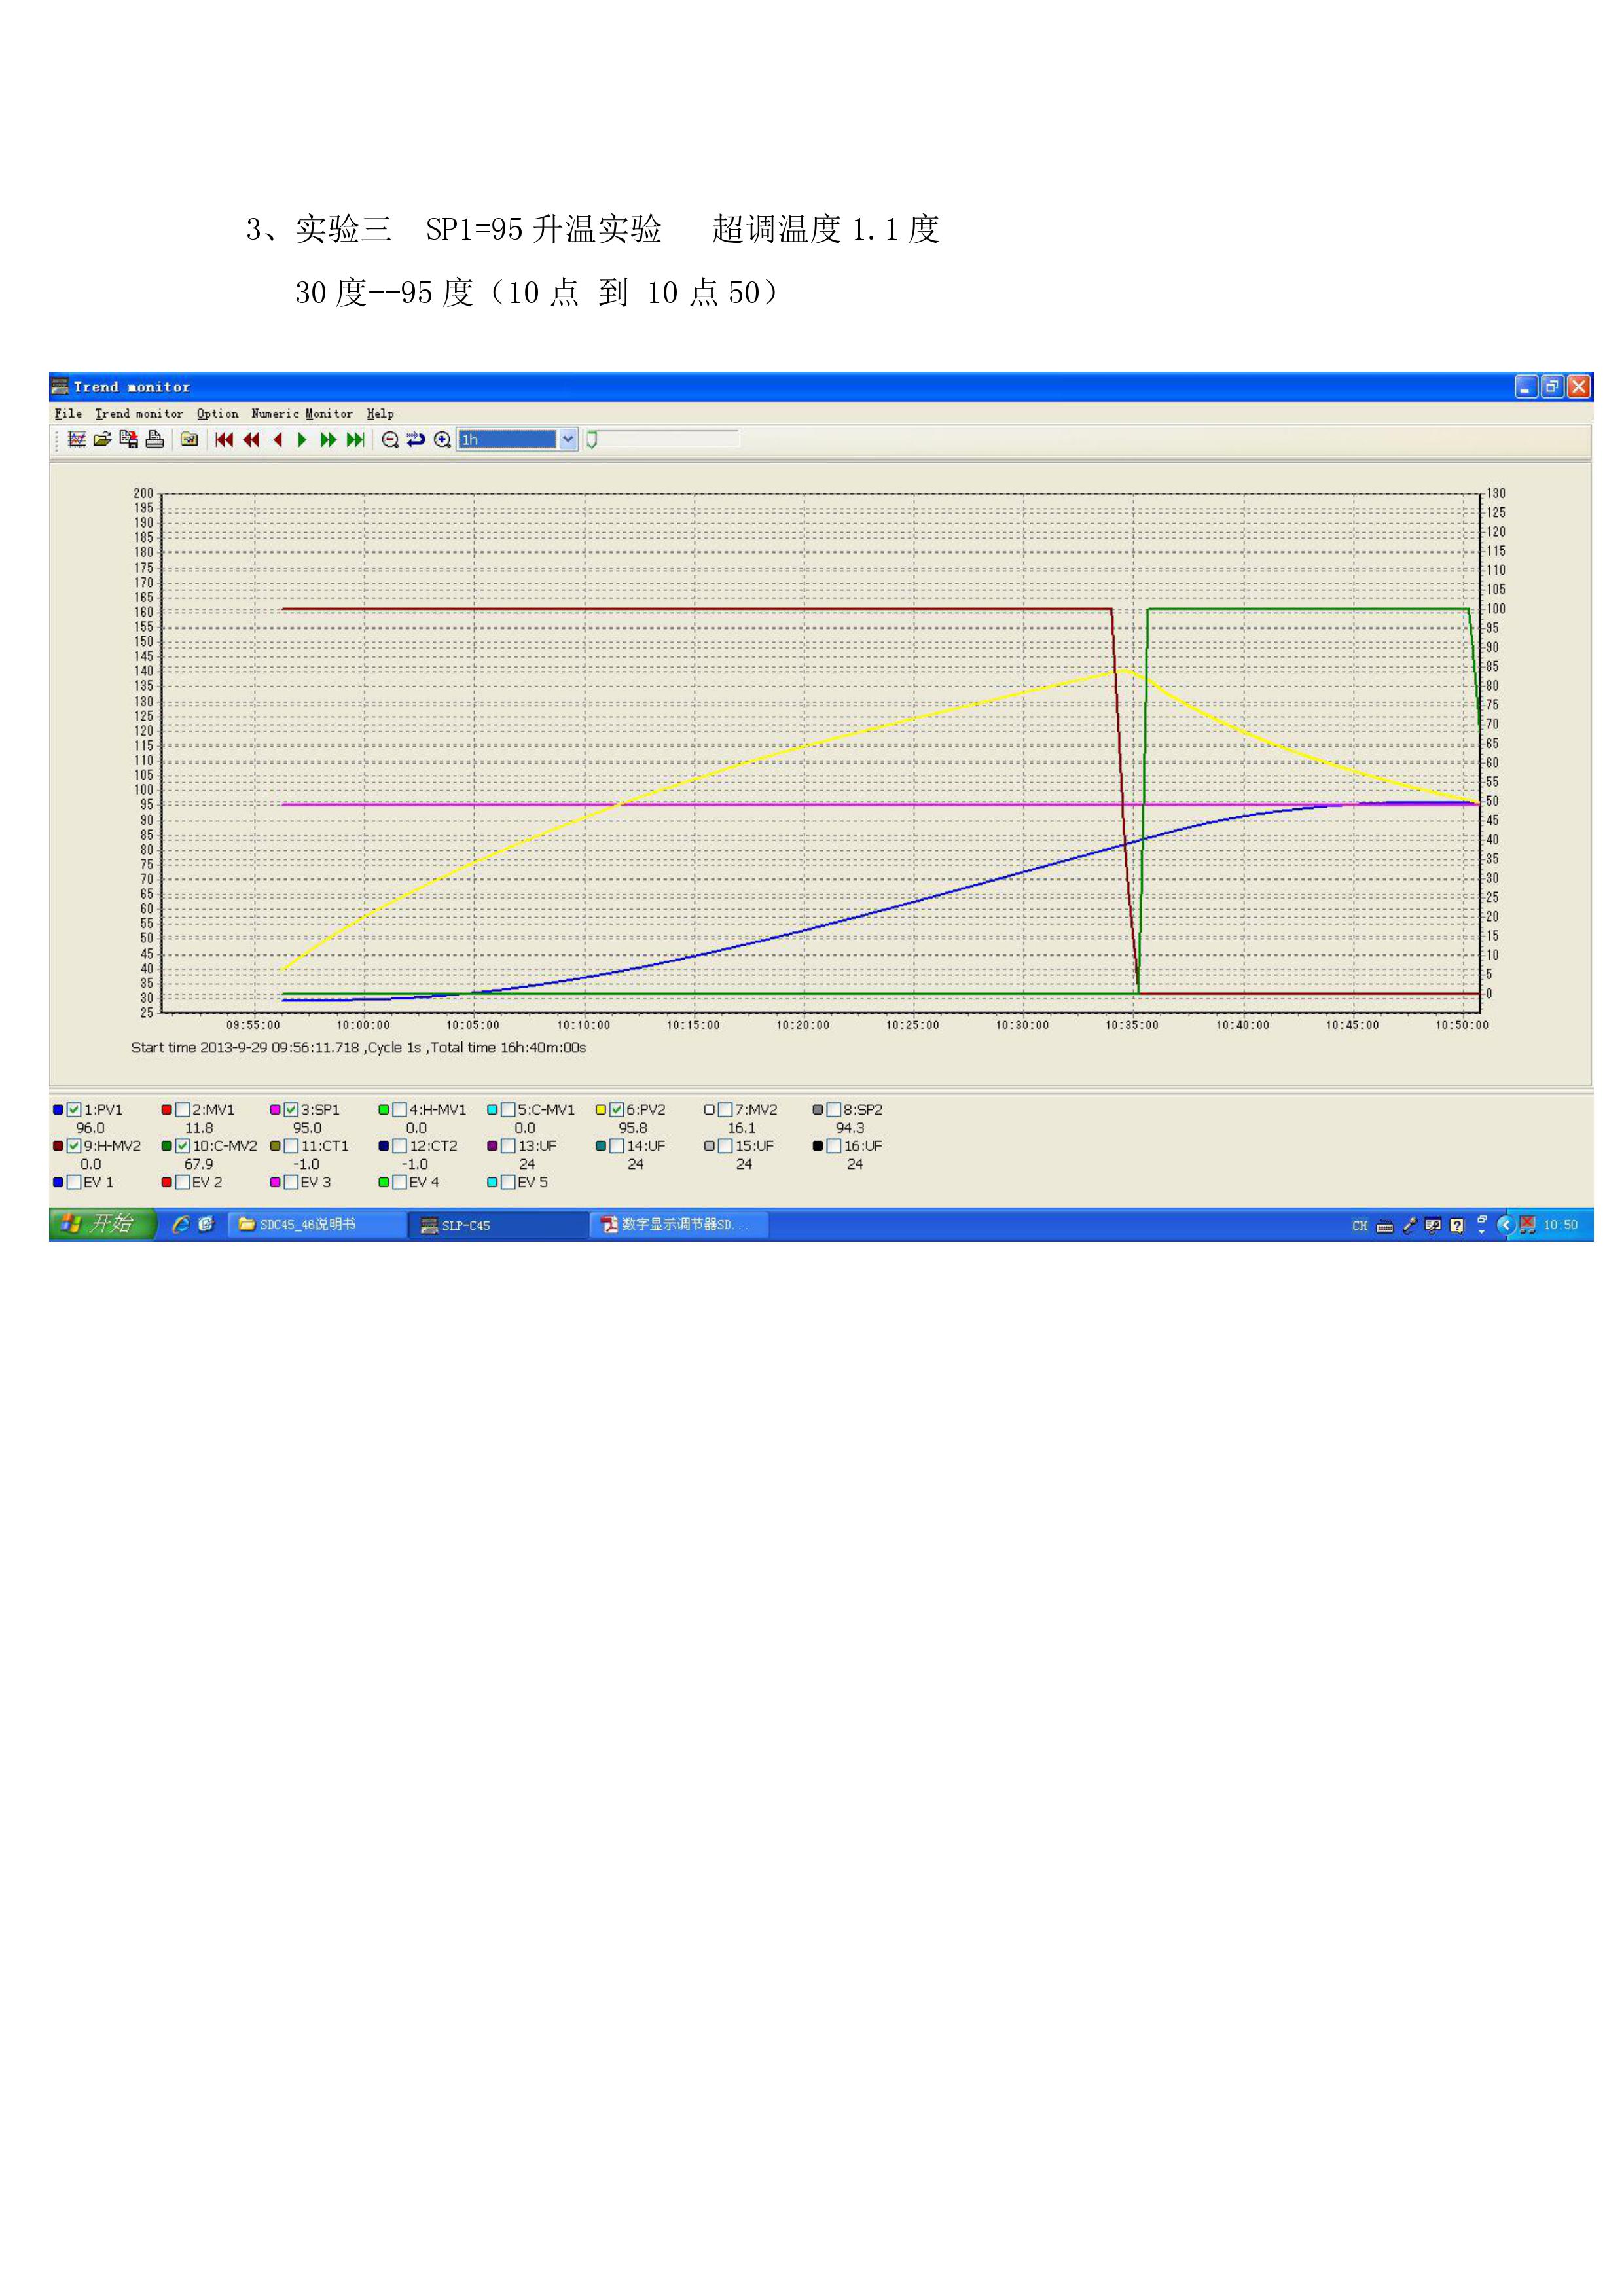Jump to first data with red skip-back

[x=224, y=440]
